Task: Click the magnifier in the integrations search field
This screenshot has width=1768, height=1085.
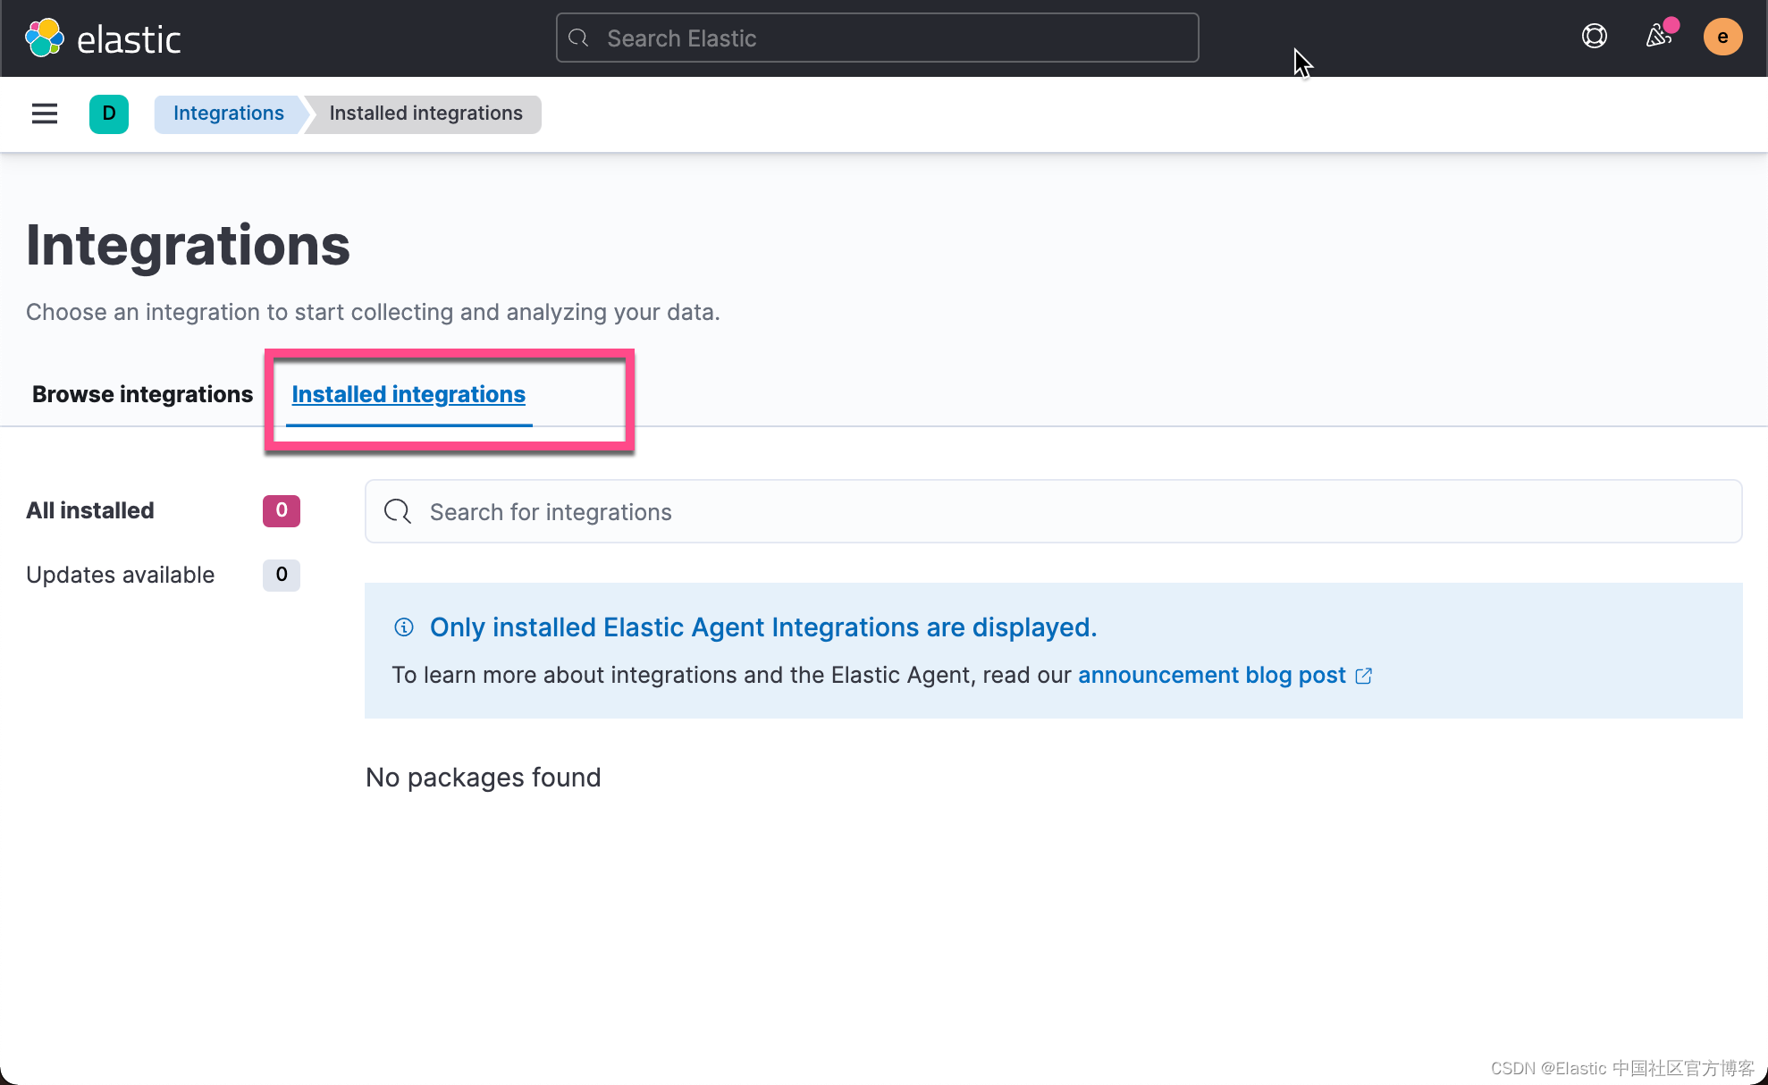Action: pyautogui.click(x=397, y=511)
